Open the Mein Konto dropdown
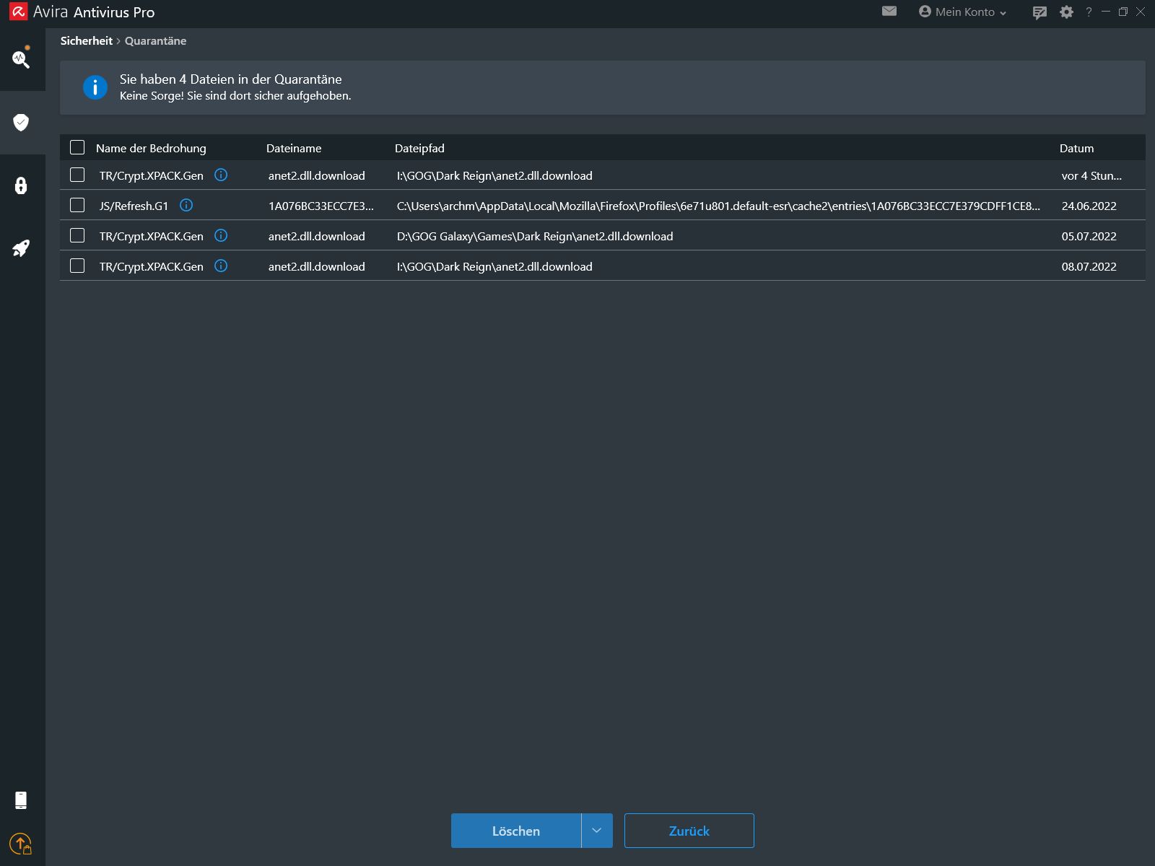1155x866 pixels. coord(962,12)
